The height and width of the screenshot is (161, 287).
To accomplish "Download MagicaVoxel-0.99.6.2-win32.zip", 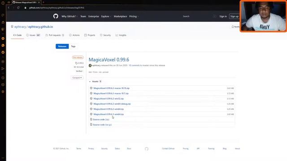I will pos(109,98).
